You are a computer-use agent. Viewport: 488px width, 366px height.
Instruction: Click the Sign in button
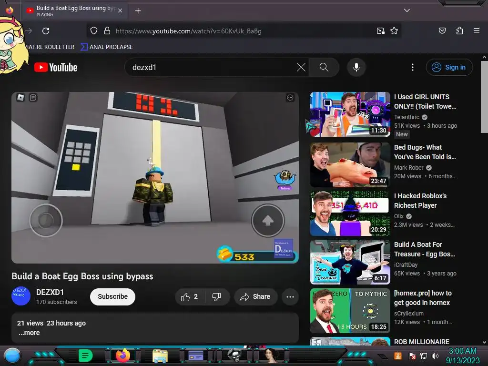(449, 67)
